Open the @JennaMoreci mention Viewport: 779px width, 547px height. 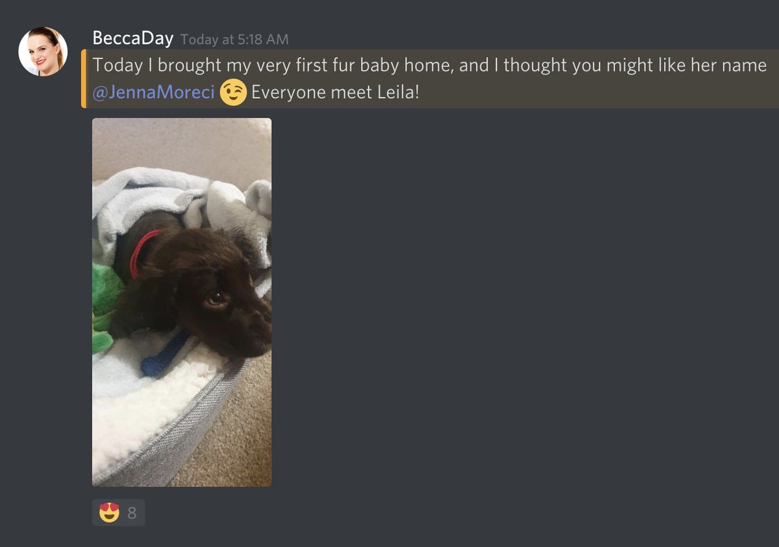153,92
